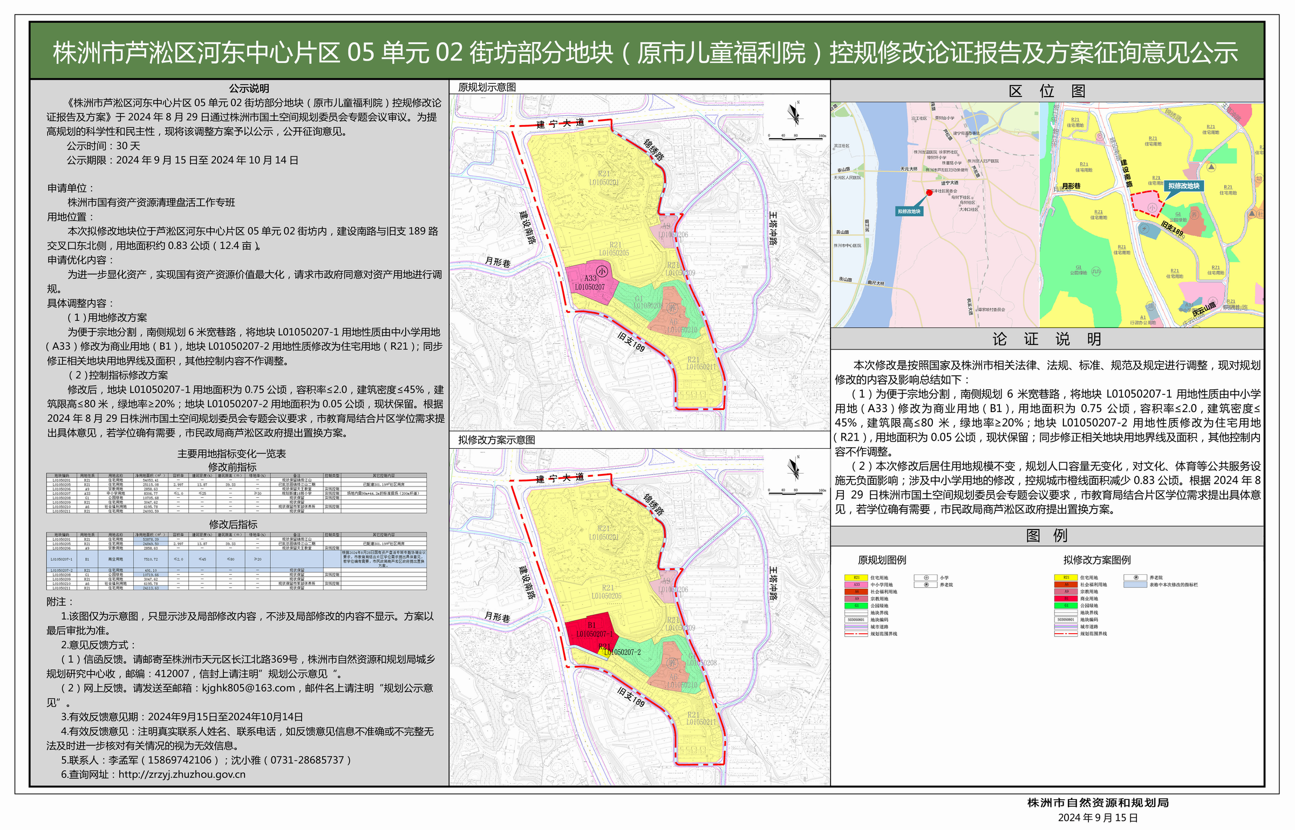
Task: Click the green G1 swatch in the proposed legend
Action: (x=1066, y=606)
